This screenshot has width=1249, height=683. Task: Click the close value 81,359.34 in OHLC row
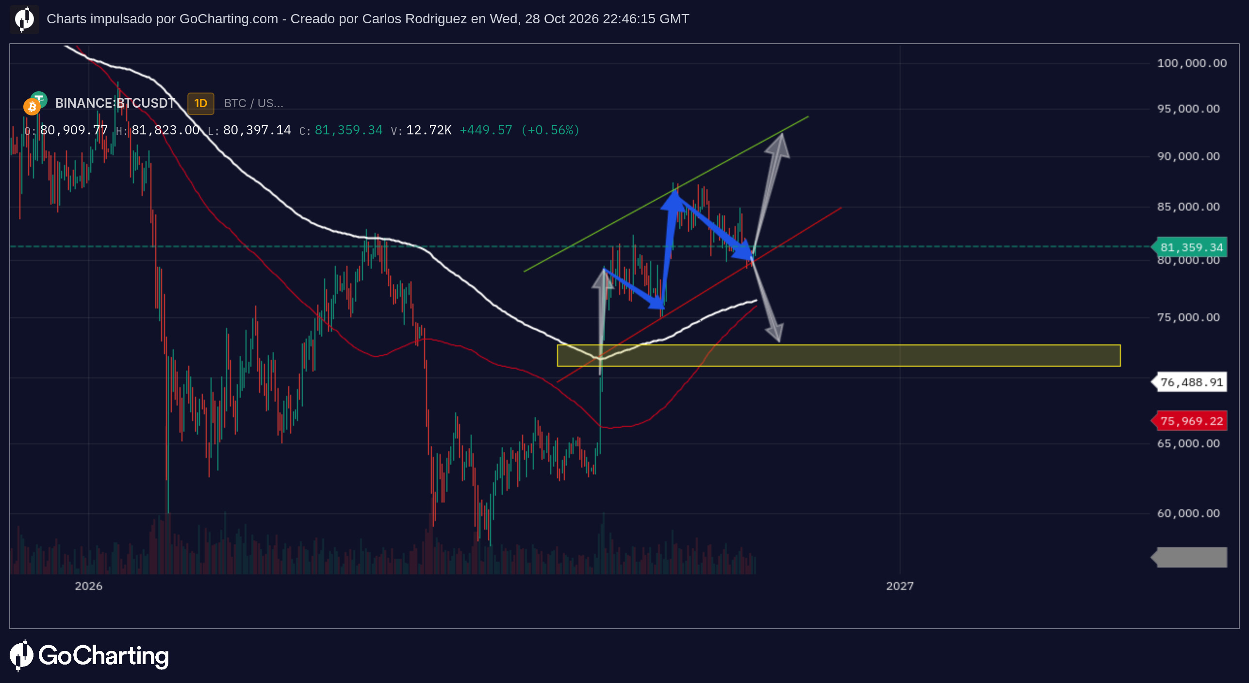pyautogui.click(x=348, y=130)
